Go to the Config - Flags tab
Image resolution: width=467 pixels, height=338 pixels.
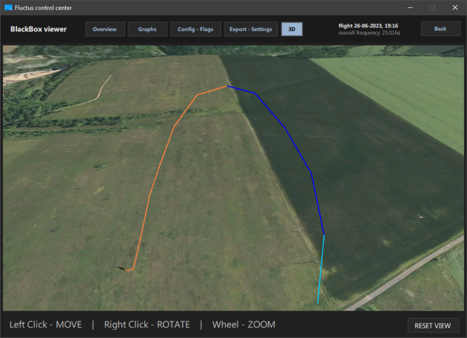[x=195, y=29]
